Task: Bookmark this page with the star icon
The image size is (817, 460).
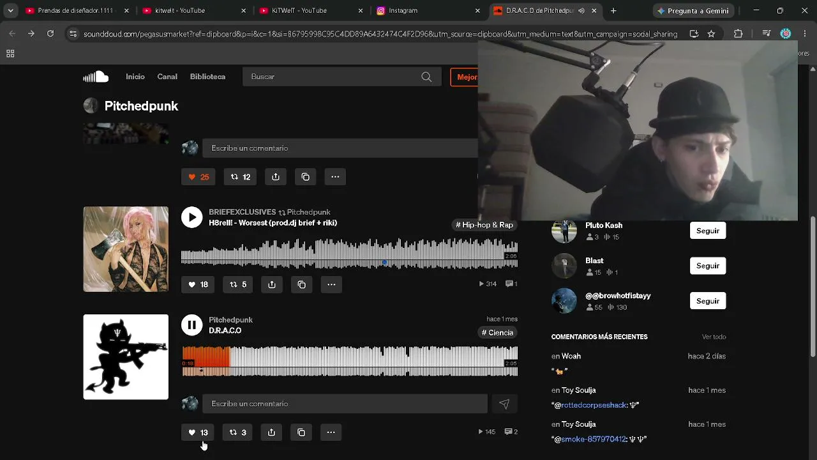Action: (711, 34)
